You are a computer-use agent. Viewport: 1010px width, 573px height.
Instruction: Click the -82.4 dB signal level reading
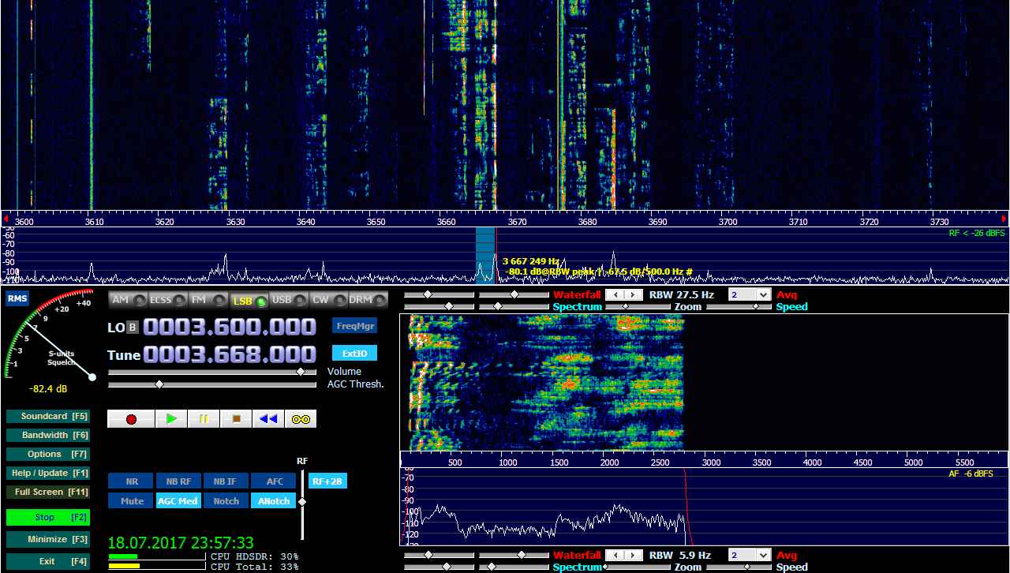(48, 389)
